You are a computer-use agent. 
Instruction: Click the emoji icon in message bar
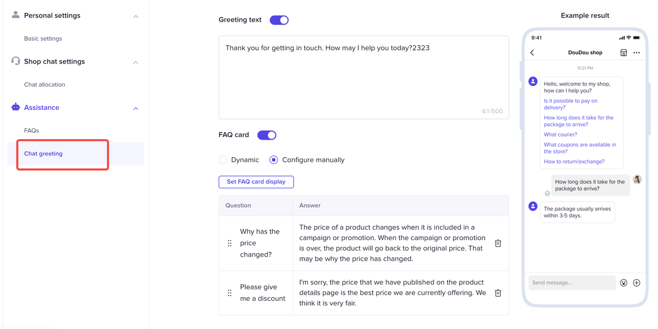[624, 283]
